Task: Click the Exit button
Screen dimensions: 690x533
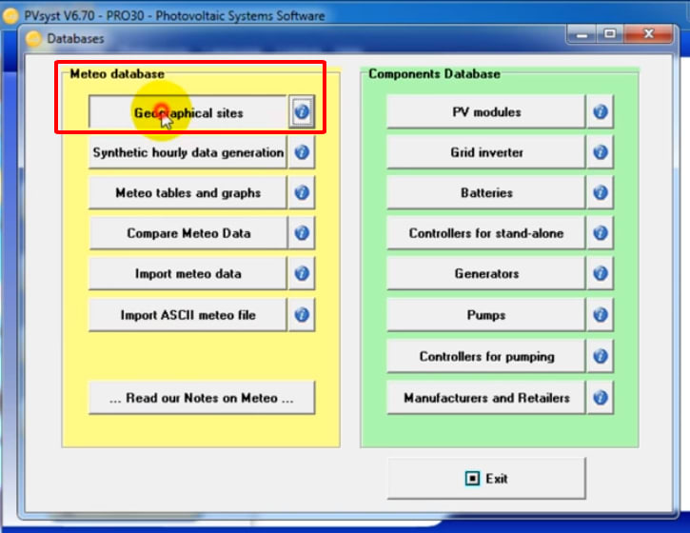Action: tap(486, 478)
